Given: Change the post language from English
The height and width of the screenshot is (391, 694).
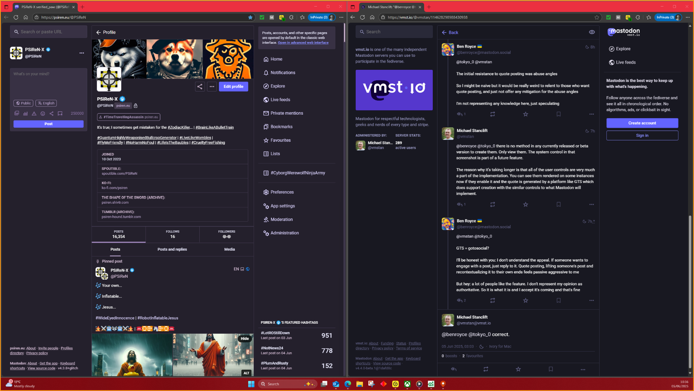Looking at the screenshot, I should tap(46, 103).
